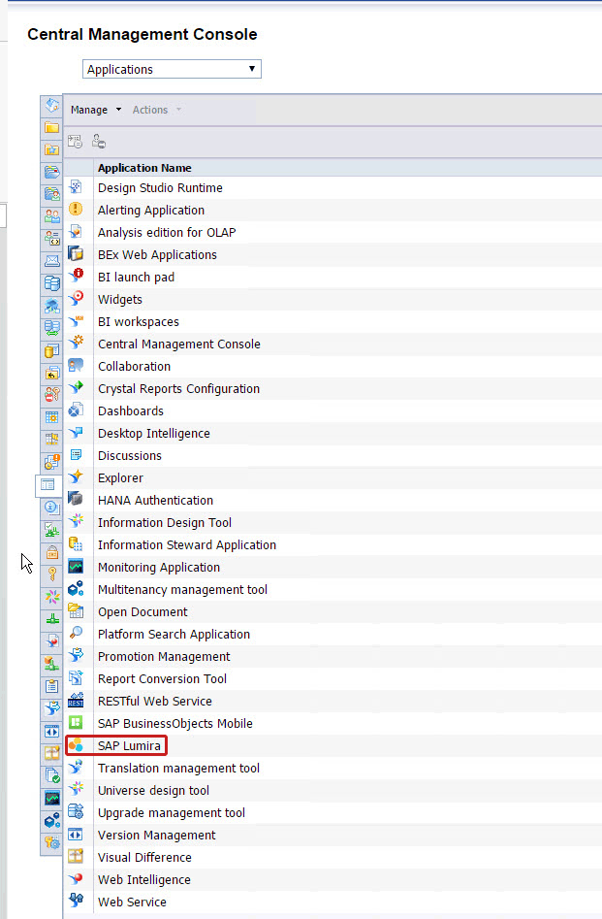
Task: Click the HANA Authentication icon
Action: [76, 501]
